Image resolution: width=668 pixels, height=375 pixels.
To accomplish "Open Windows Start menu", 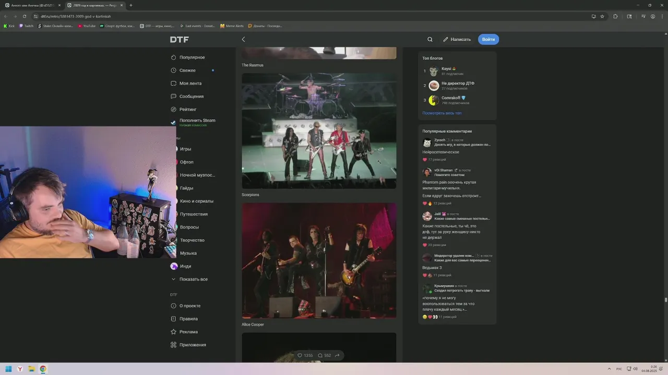I will pos(8,369).
